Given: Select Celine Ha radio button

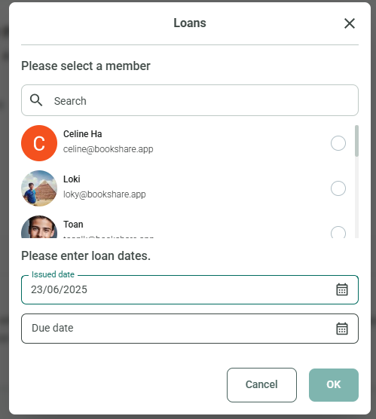Looking at the screenshot, I should coord(338,143).
